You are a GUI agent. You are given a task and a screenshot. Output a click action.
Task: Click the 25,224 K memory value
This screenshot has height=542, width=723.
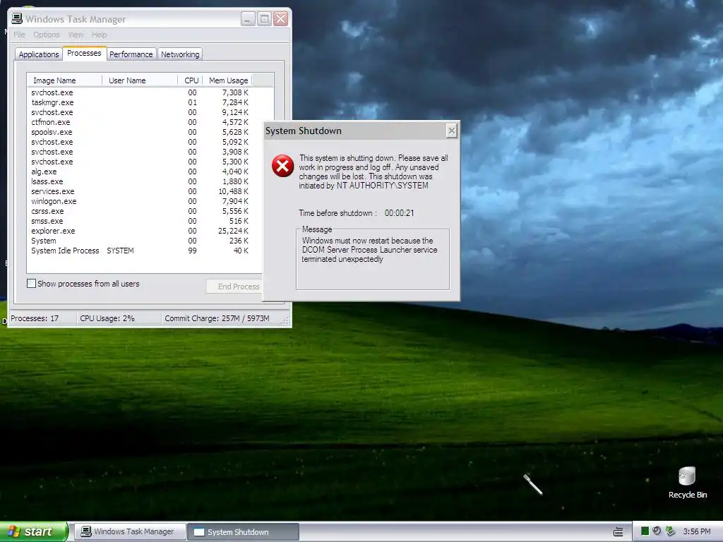pos(233,231)
